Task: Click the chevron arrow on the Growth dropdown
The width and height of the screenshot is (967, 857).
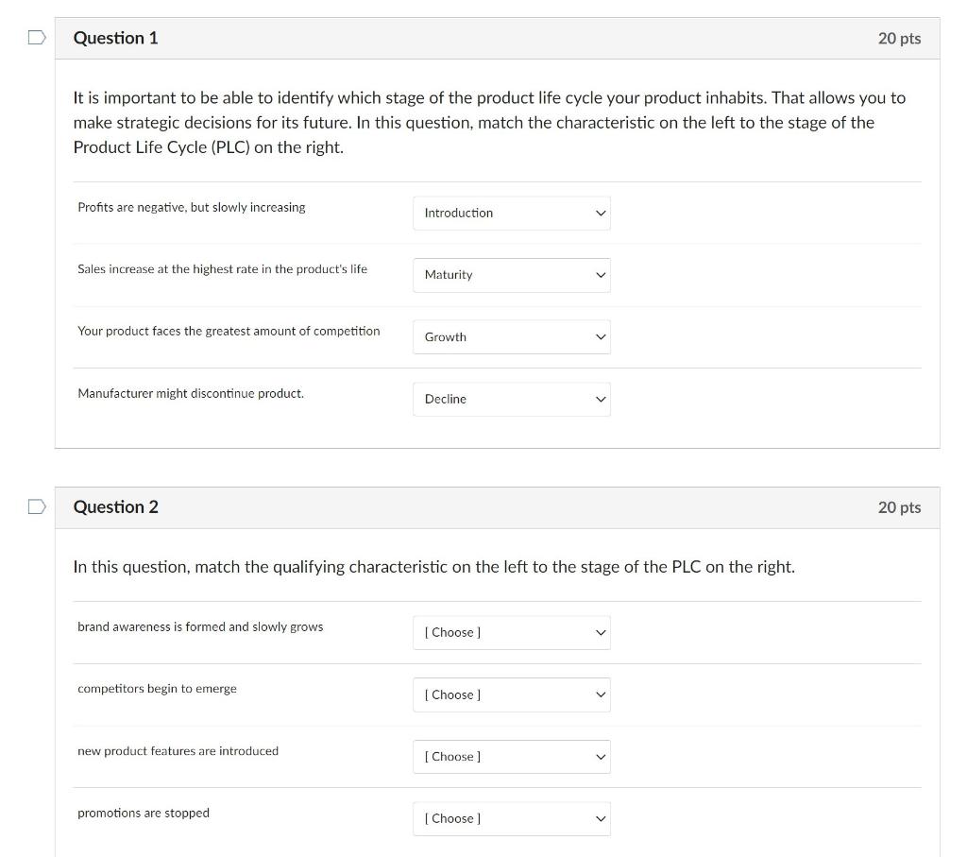Action: [601, 337]
